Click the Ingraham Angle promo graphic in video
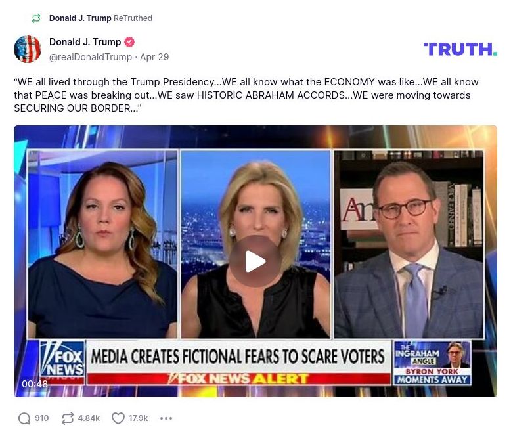Image resolution: width=511 pixels, height=438 pixels. pyautogui.click(x=432, y=362)
